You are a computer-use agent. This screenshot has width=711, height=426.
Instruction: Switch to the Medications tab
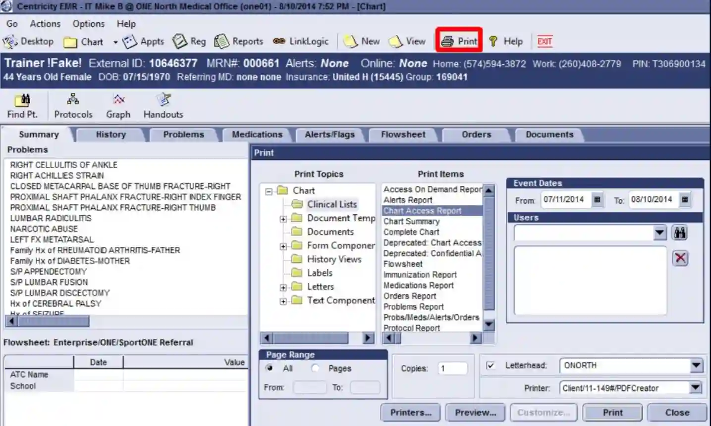point(256,134)
